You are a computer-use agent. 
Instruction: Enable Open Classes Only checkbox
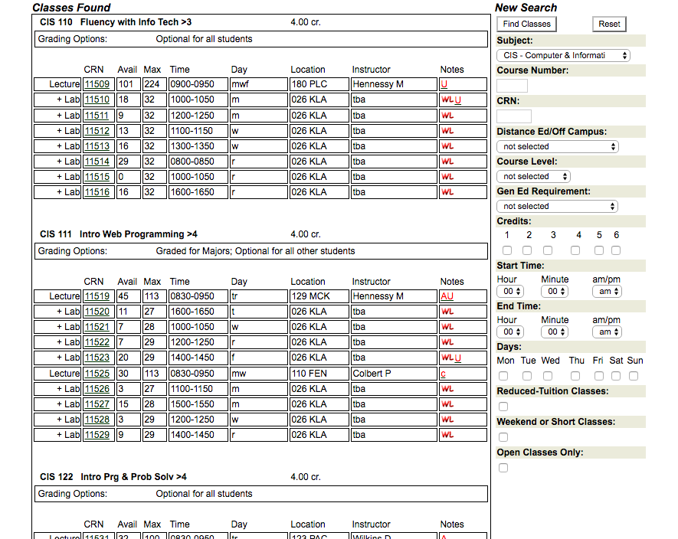tap(503, 468)
